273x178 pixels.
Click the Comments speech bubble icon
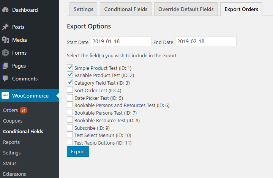tap(5, 79)
